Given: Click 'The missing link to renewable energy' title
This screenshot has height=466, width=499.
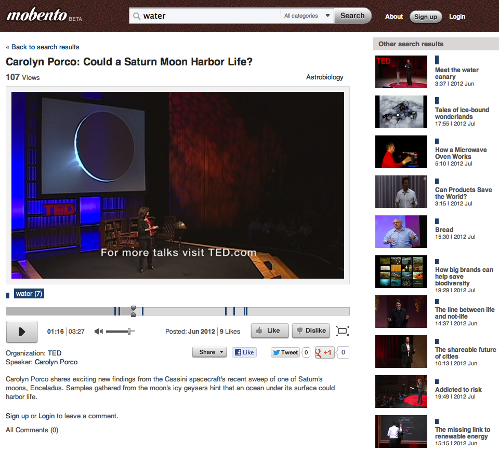Looking at the screenshot, I should tap(463, 433).
